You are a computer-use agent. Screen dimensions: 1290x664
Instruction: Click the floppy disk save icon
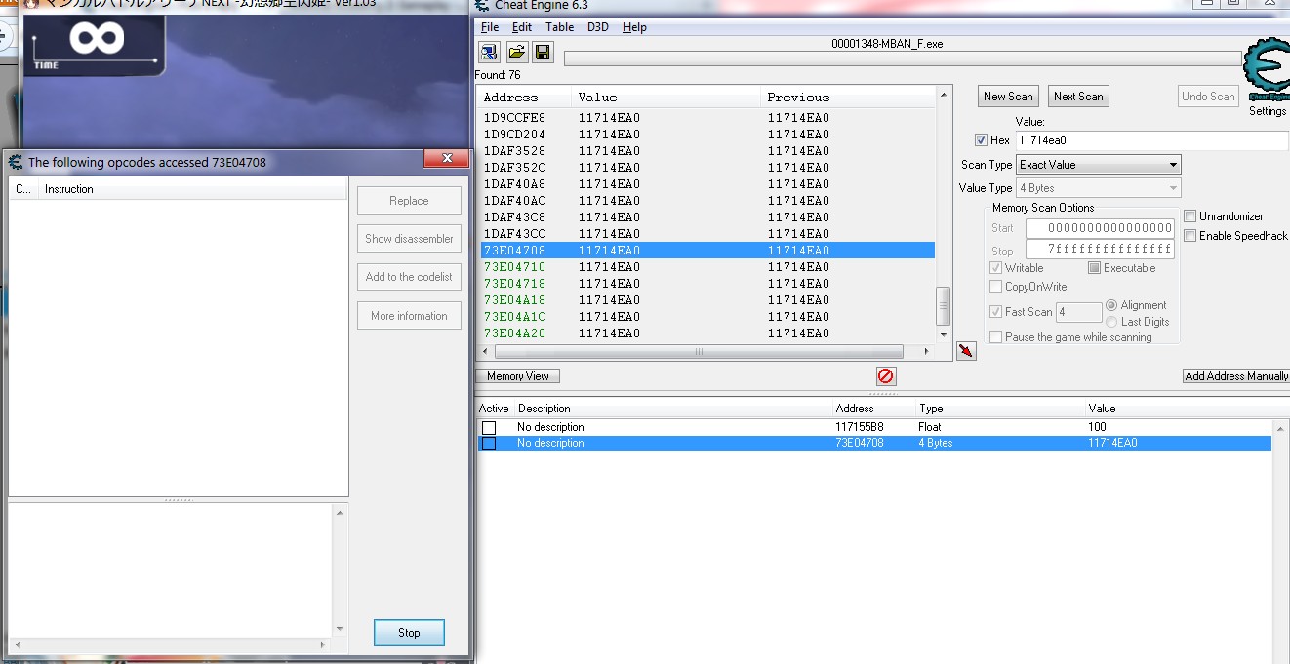click(x=543, y=52)
